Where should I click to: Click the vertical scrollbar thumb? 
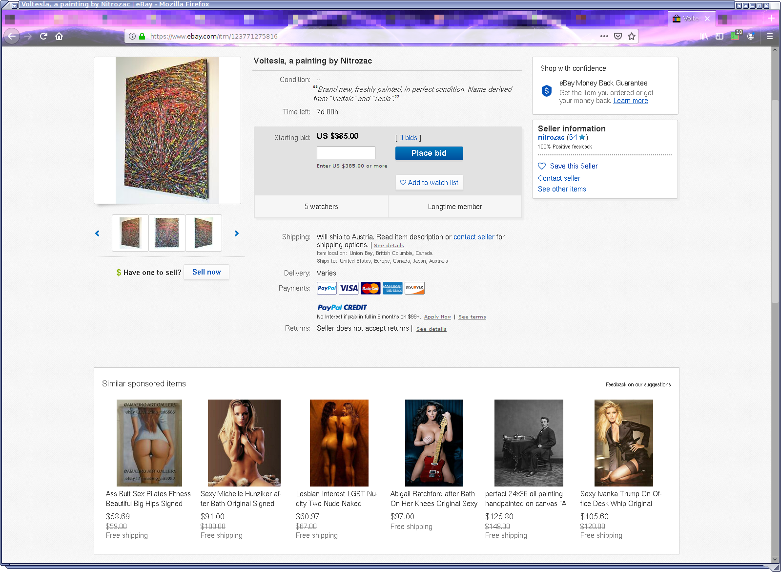[775, 201]
